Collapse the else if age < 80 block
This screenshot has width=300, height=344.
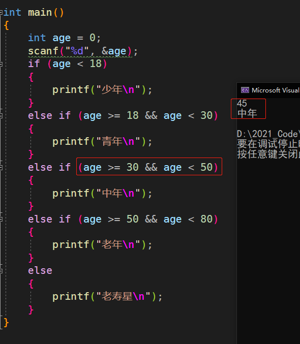click(x=1, y=220)
